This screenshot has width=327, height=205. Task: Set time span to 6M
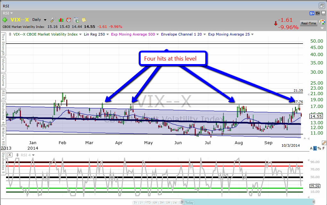point(155,203)
